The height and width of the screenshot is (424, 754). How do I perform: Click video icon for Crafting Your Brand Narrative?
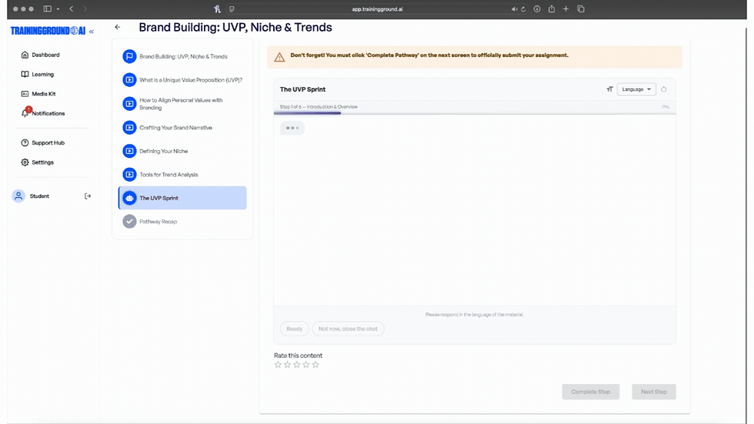point(129,128)
